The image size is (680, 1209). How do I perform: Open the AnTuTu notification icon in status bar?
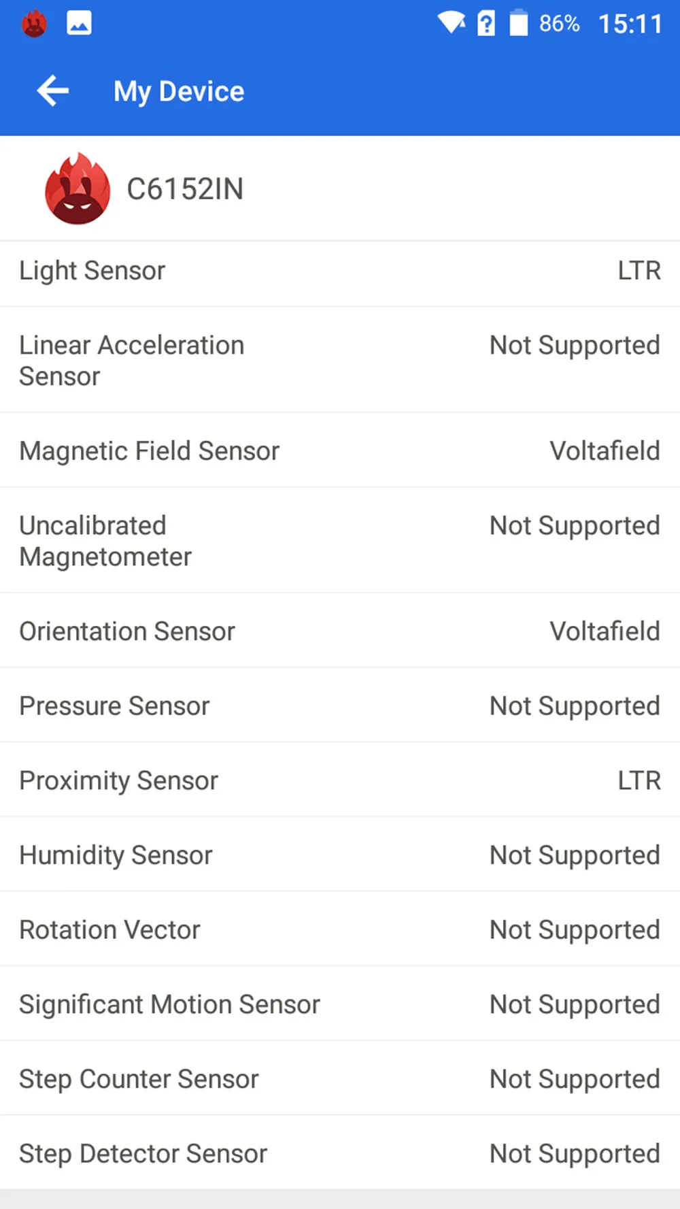click(x=34, y=24)
